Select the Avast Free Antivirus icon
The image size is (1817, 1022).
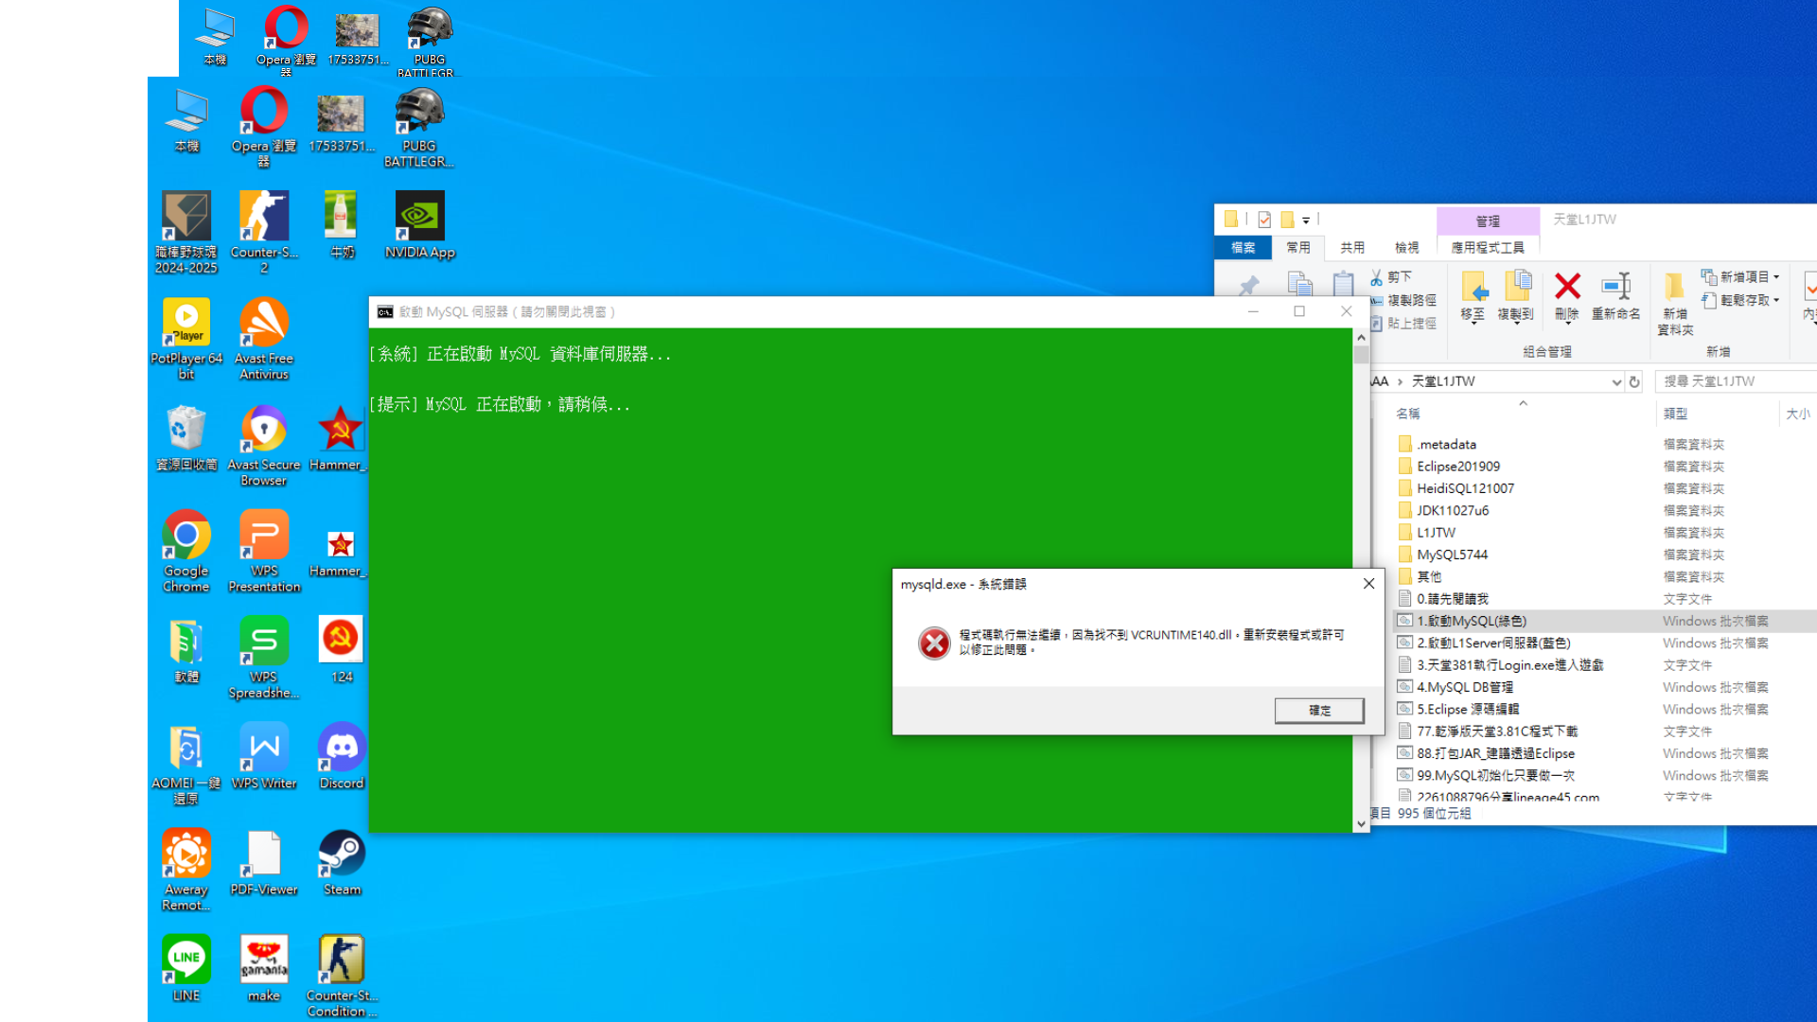[x=264, y=339]
